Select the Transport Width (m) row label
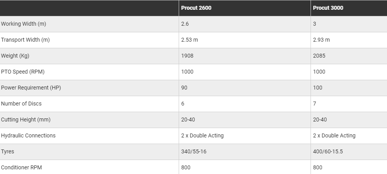The height and width of the screenshot is (174, 387). (25, 40)
